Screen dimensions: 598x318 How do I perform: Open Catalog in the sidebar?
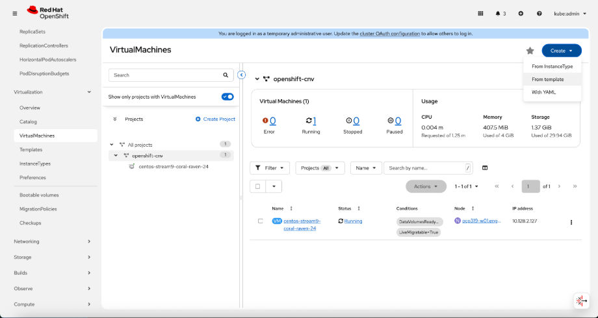pos(28,122)
